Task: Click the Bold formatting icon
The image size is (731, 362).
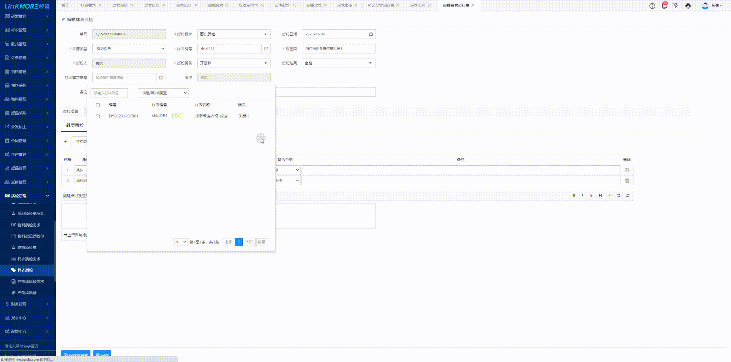Action: tap(574, 196)
